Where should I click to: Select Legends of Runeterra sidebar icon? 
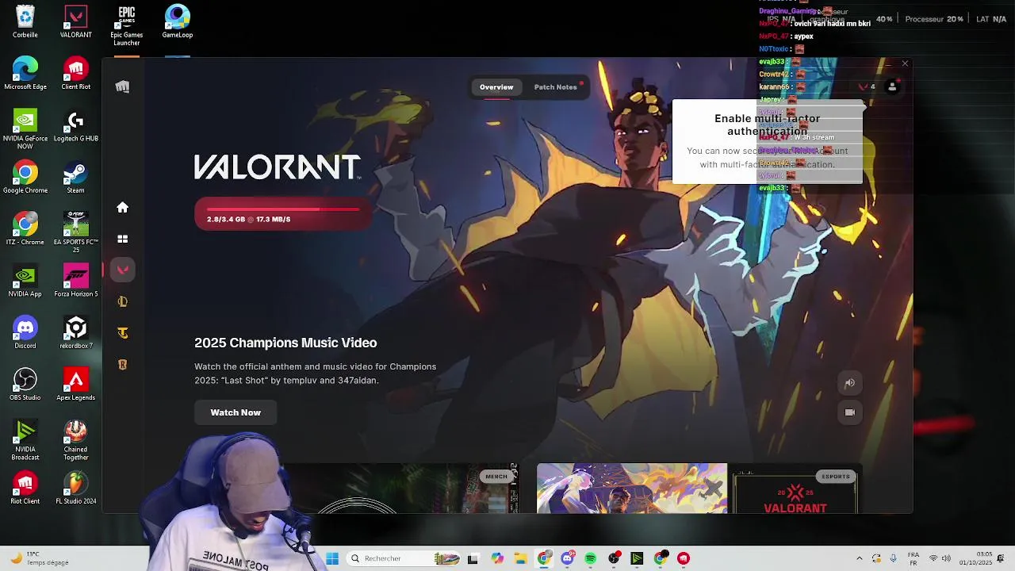click(122, 365)
